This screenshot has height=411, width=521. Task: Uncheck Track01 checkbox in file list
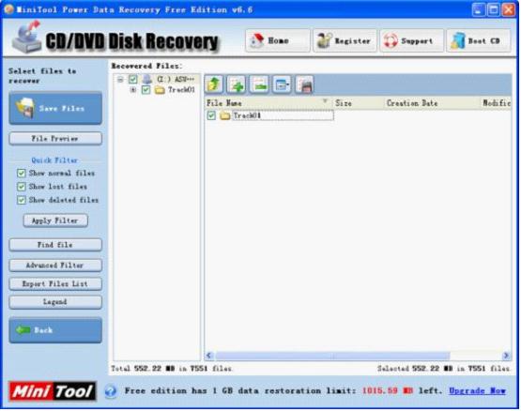coord(211,115)
